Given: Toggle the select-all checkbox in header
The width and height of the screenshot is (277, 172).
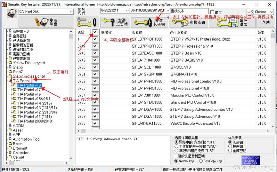Looking at the screenshot, I should point(95,32).
